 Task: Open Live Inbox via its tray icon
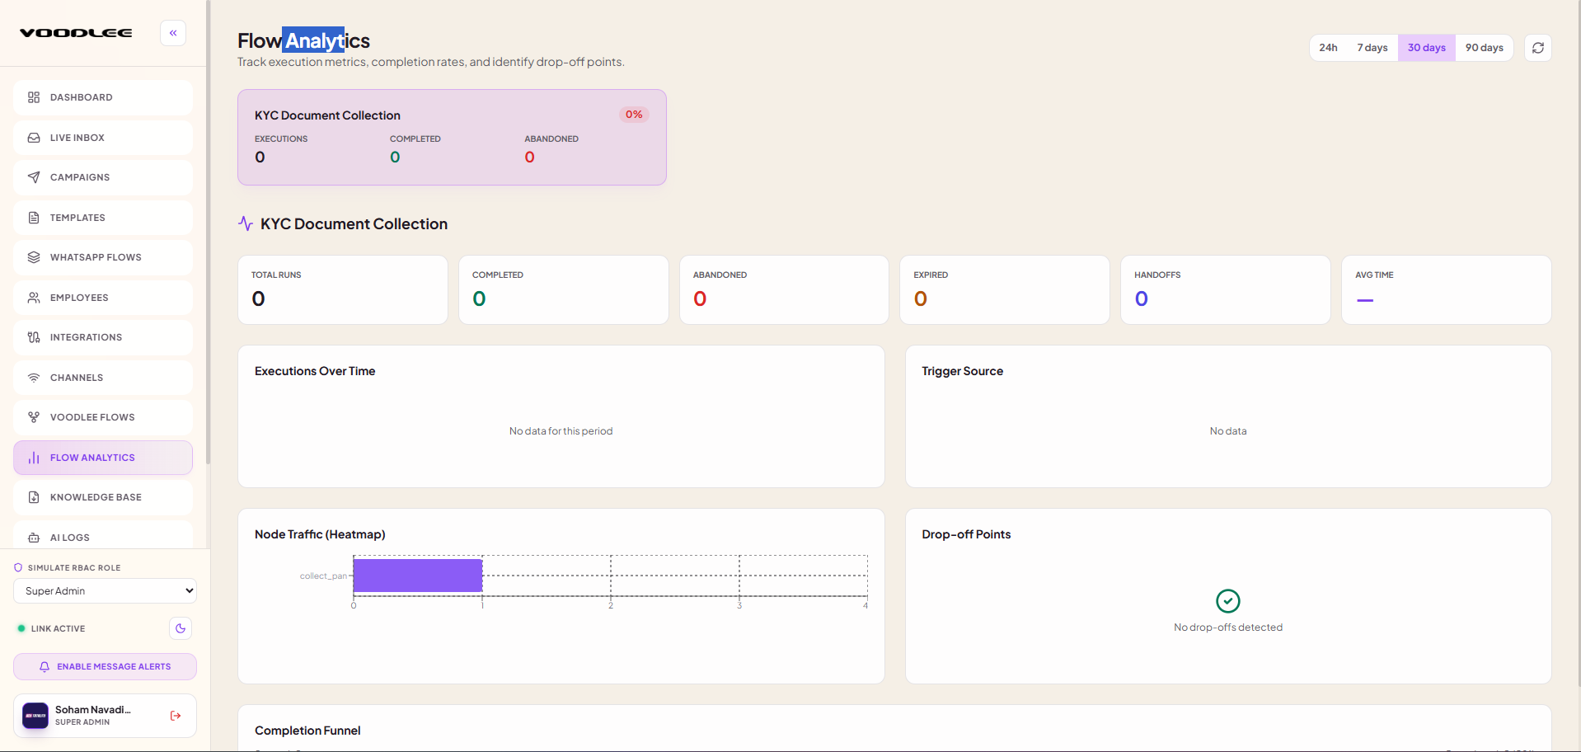click(34, 138)
